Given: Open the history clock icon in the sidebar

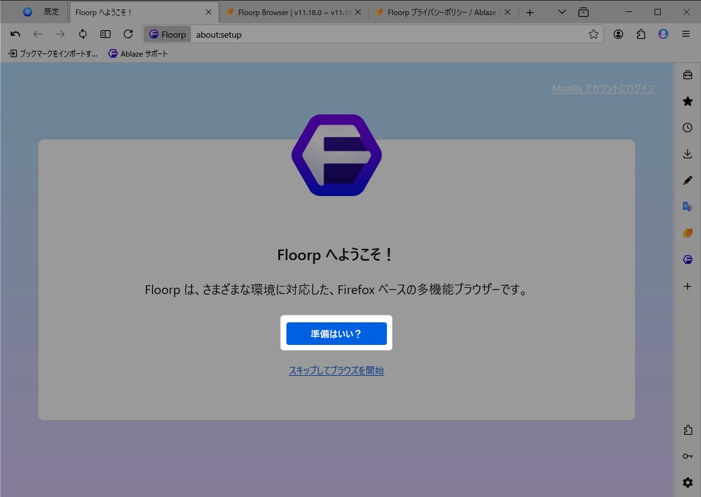Looking at the screenshot, I should click(687, 127).
